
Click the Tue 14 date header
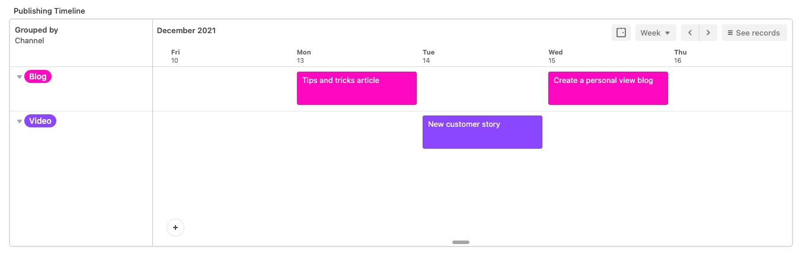pyautogui.click(x=429, y=56)
